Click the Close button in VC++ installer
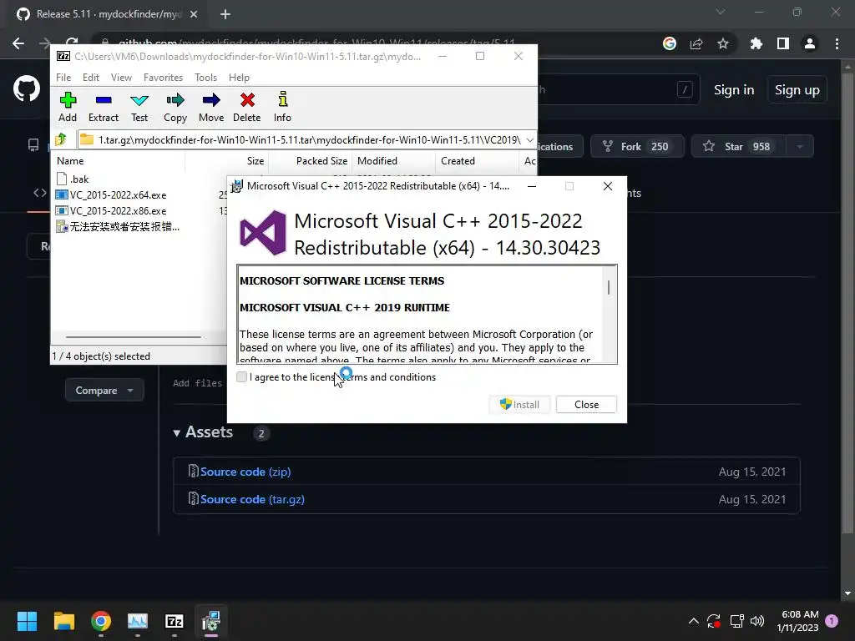The width and height of the screenshot is (855, 641). click(x=586, y=405)
